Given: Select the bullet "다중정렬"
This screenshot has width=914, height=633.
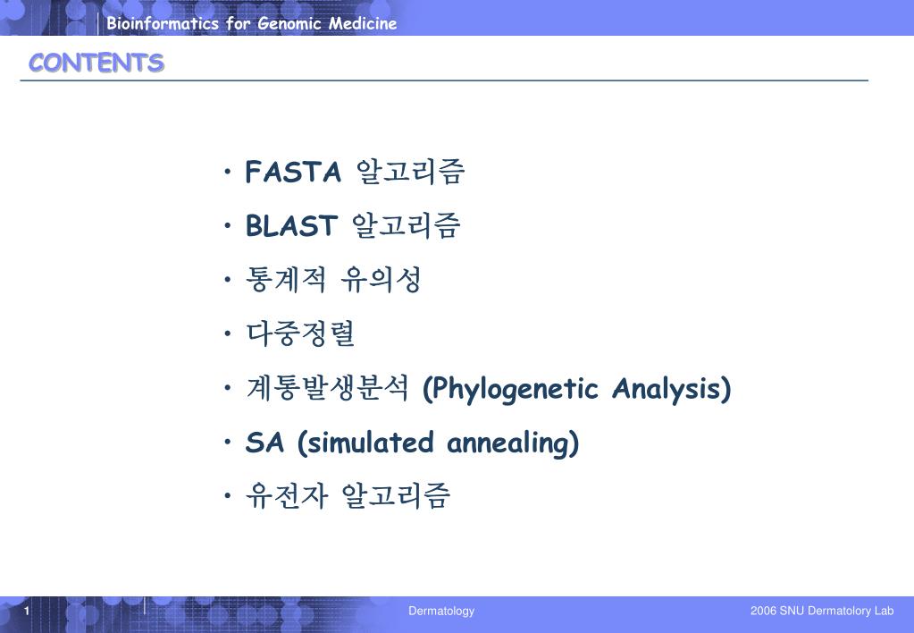Looking at the screenshot, I should [299, 333].
